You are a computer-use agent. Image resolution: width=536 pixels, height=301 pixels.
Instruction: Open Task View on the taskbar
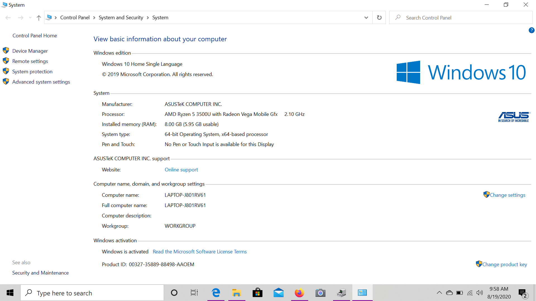tap(194, 293)
